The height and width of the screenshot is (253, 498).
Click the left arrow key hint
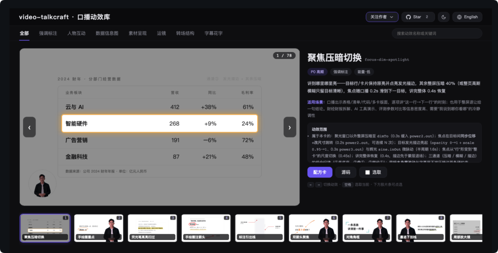tap(311, 185)
